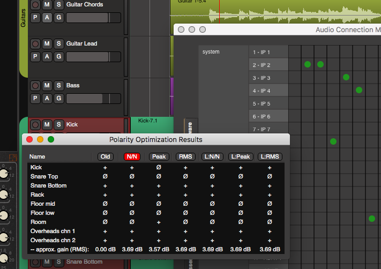Select the 4 - IP 4 port row
Screen dimensions: 381x269
coord(268,91)
